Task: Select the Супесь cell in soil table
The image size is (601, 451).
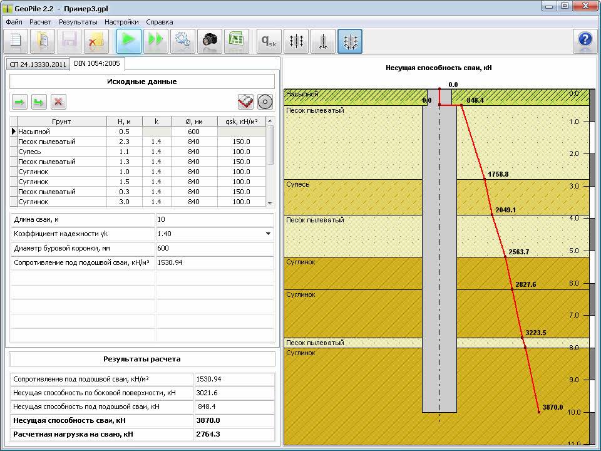Action: click(x=62, y=152)
